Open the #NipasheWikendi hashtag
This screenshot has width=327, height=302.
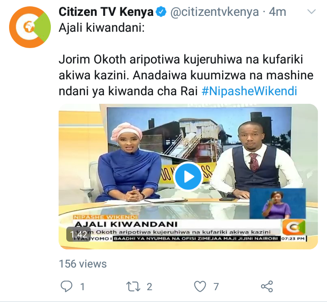pos(249,91)
